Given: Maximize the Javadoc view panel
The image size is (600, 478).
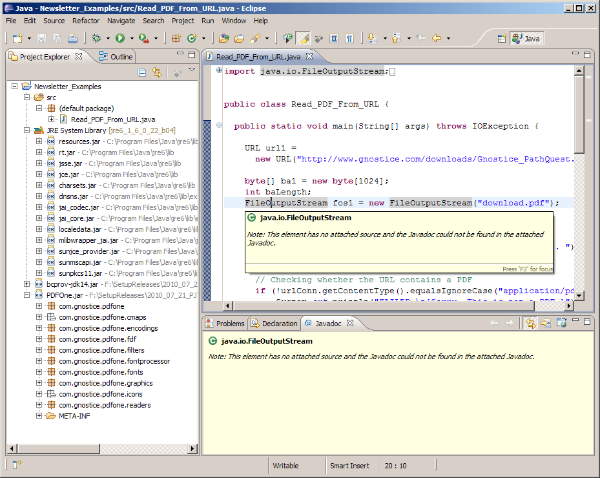Looking at the screenshot, I should [587, 322].
